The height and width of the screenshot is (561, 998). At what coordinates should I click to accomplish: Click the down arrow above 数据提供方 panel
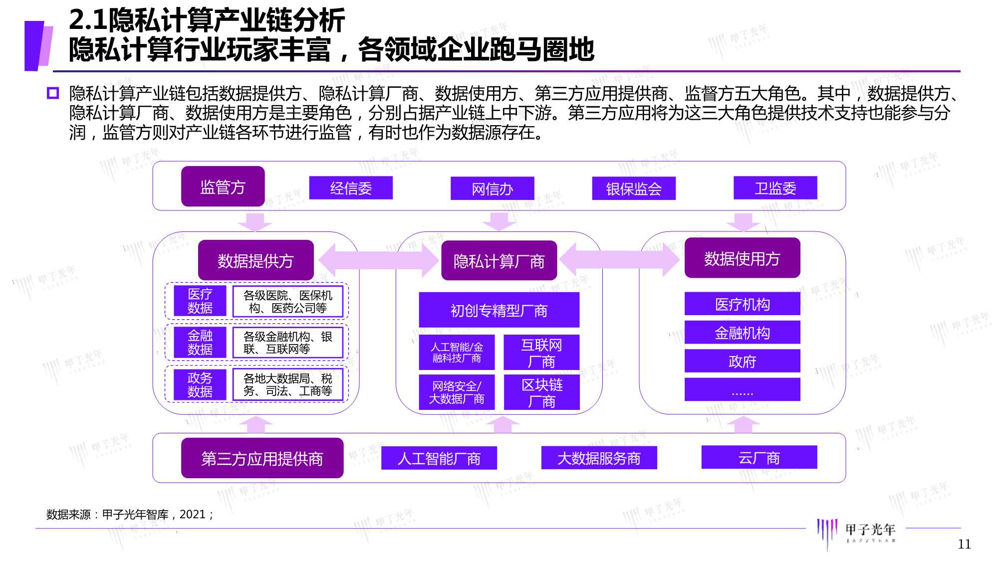click(x=255, y=222)
